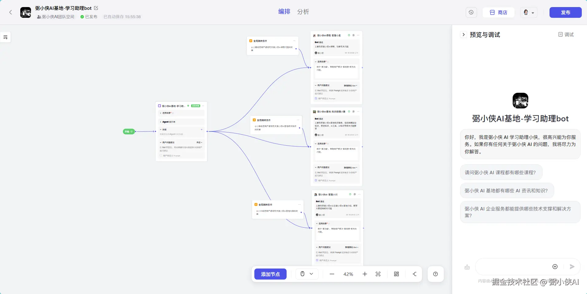Add attachment with the plus circle icon
This screenshot has width=587, height=294.
point(555,267)
